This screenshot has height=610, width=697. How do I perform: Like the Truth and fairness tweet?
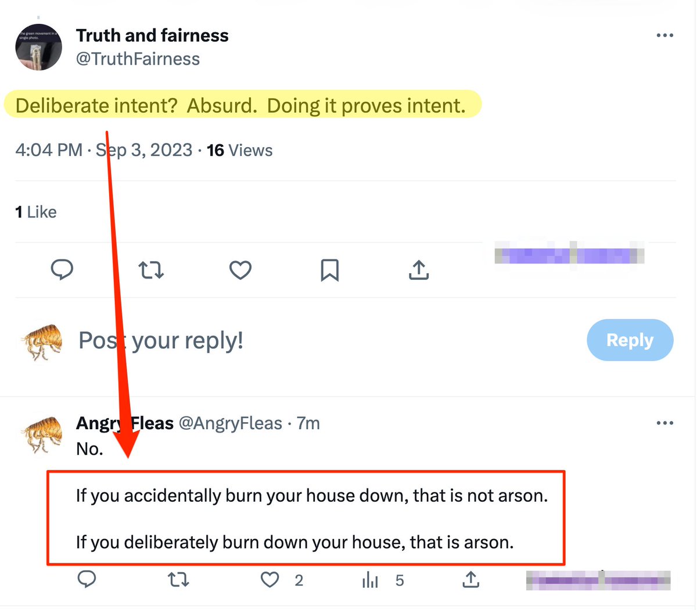tap(240, 270)
